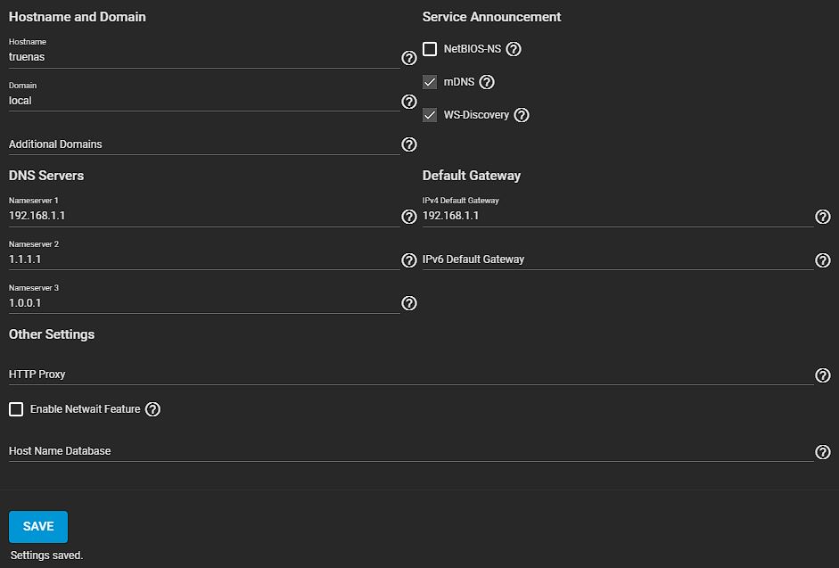839x568 pixels.
Task: Show Host Name Database help icon
Action: pos(822,452)
